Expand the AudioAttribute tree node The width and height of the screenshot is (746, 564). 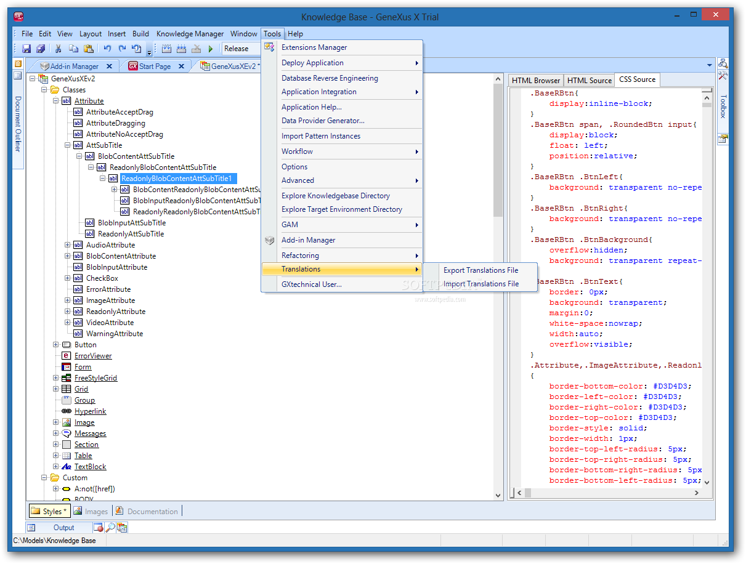[x=68, y=245]
